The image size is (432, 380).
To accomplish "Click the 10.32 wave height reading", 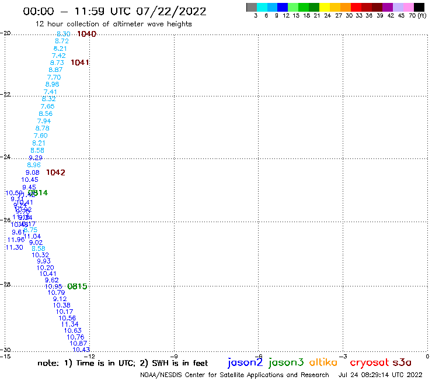I will click(x=40, y=255).
